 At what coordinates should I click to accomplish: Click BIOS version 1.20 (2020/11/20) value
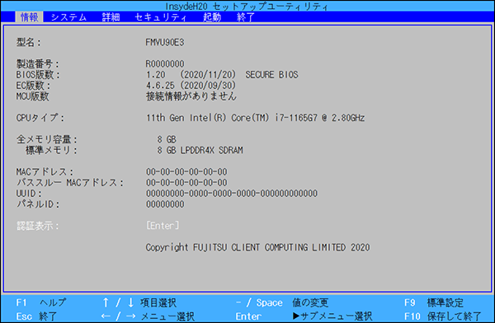(191, 75)
